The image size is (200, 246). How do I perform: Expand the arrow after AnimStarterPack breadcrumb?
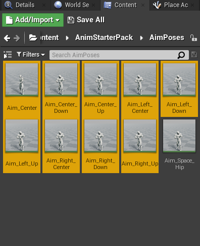(141, 38)
